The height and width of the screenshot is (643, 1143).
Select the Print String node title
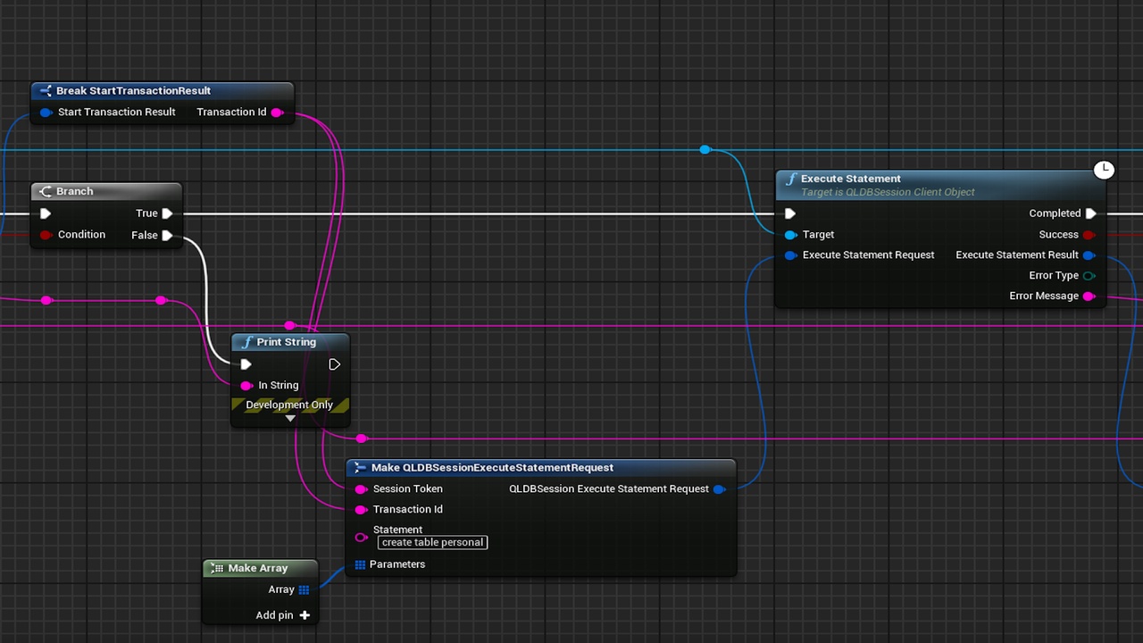[286, 342]
